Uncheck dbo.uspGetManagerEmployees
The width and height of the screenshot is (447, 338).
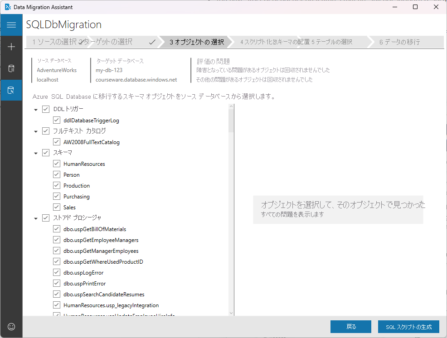click(x=57, y=251)
